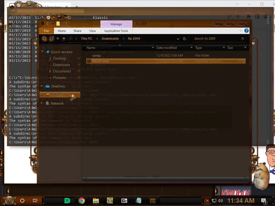
Task: Open Explorer help with the question mark
Action: tap(247, 31)
